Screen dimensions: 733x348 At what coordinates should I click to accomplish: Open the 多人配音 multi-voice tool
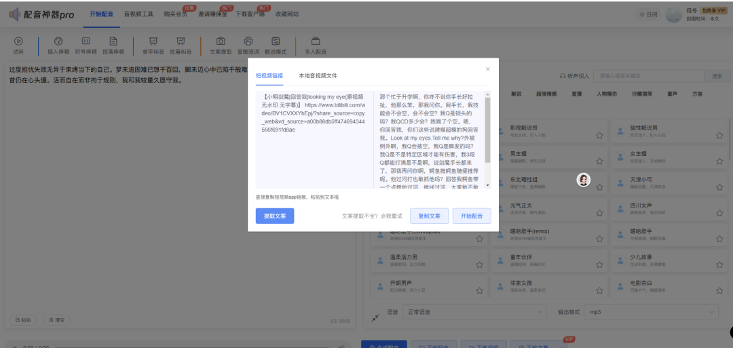316,41
